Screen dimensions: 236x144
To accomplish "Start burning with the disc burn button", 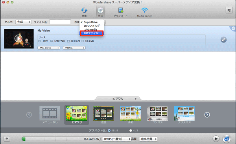I will tap(227, 139).
